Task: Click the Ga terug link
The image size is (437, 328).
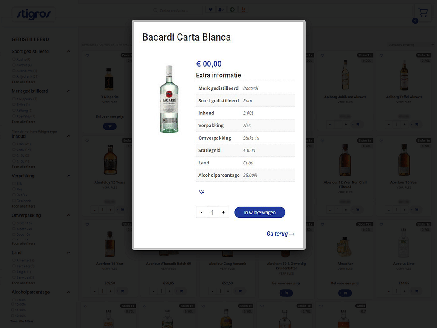Action: 280,234
